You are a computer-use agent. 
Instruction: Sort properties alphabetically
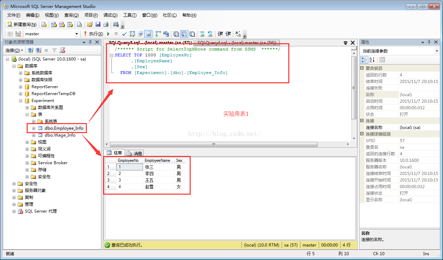372,59
